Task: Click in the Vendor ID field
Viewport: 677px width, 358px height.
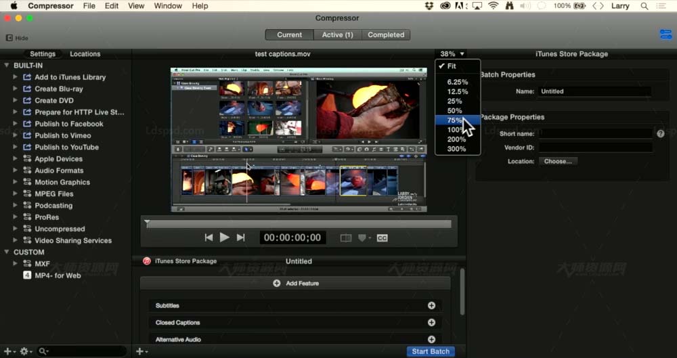Action: click(x=595, y=148)
